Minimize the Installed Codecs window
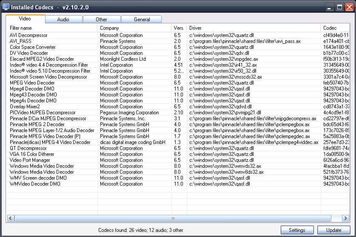Screen dimensions: 356x237 329,7
